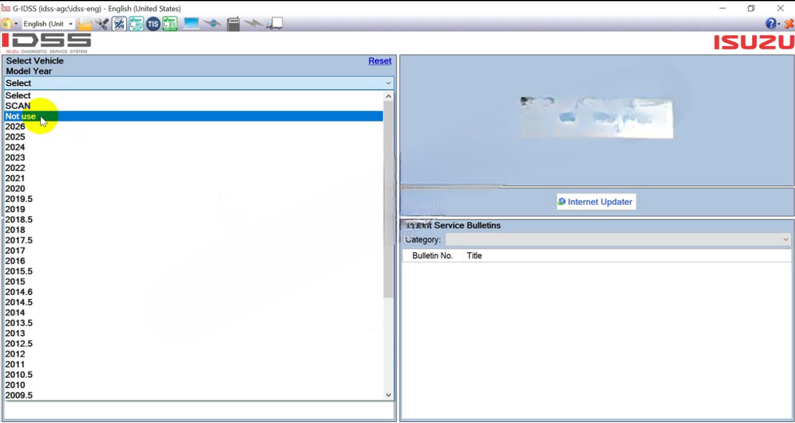Click the globe icon on Internet Updater
This screenshot has height=423, width=795.
tap(562, 202)
